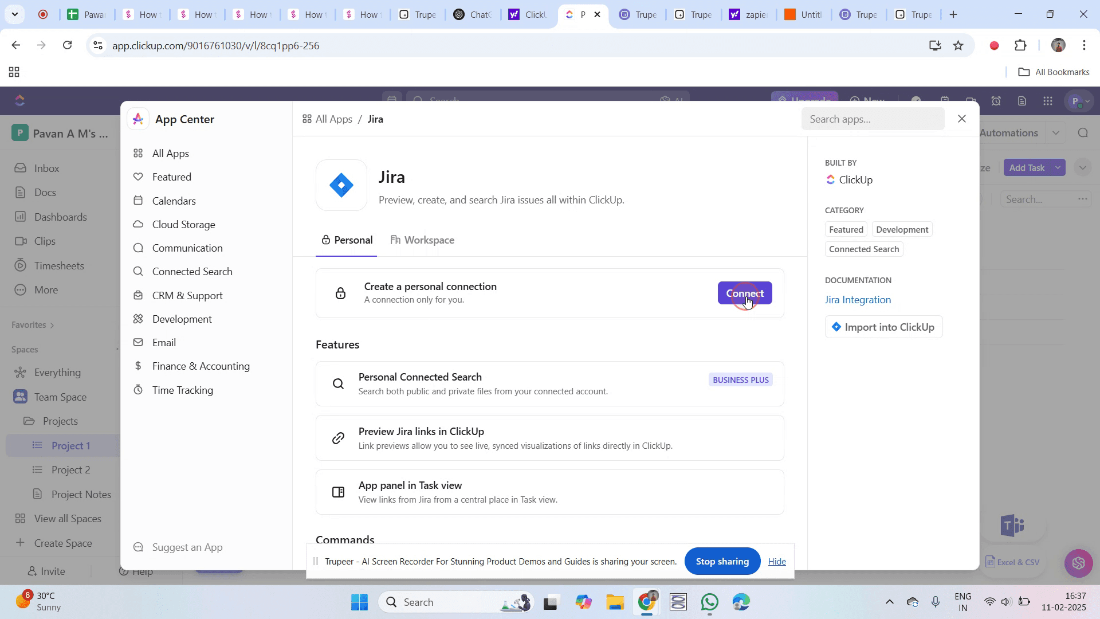
Task: Open the Jira Integration documentation link
Action: [x=858, y=300]
